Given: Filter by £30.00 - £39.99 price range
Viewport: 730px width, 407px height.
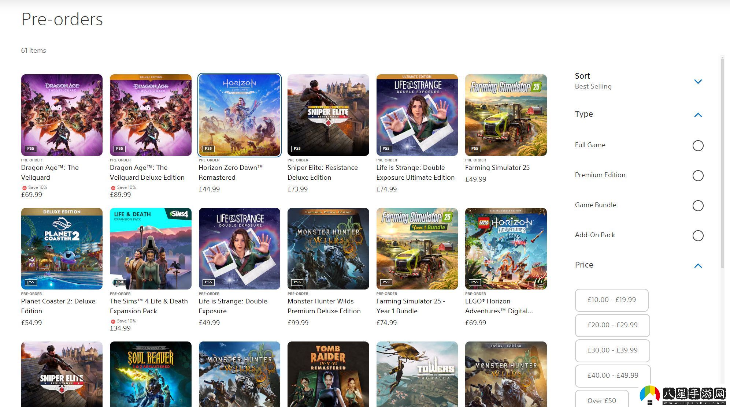Looking at the screenshot, I should (612, 350).
